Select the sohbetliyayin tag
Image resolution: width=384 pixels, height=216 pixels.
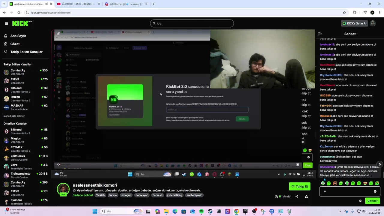pyautogui.click(x=194, y=195)
